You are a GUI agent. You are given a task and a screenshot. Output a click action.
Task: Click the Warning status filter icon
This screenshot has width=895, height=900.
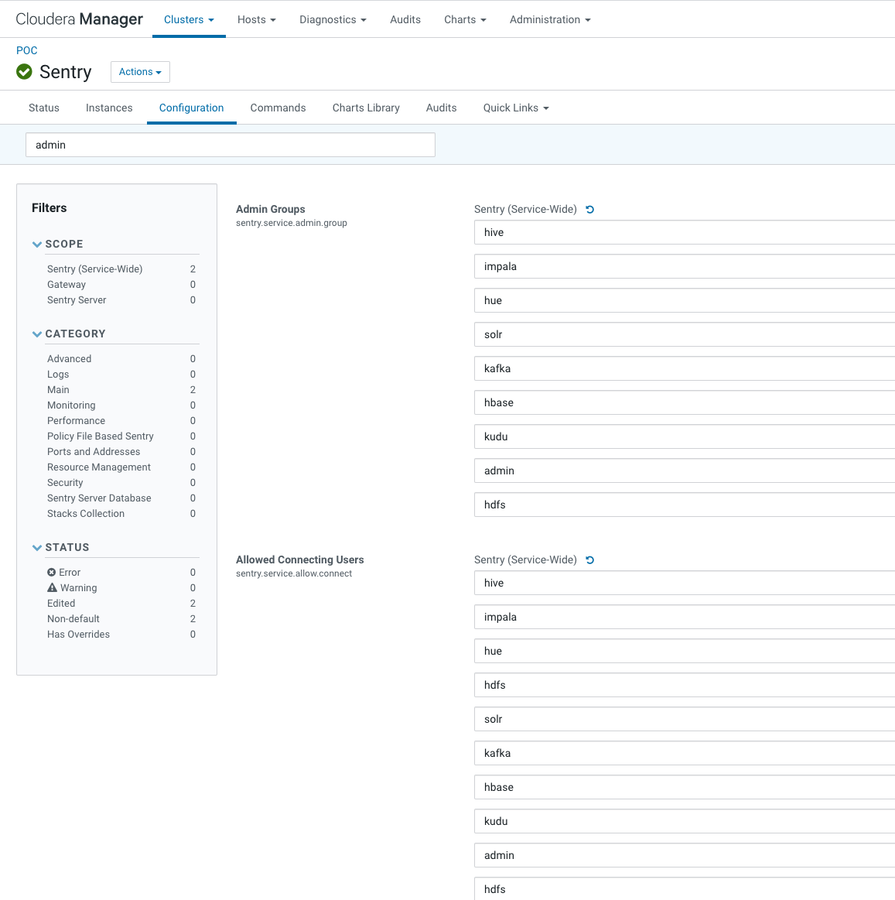(x=52, y=588)
